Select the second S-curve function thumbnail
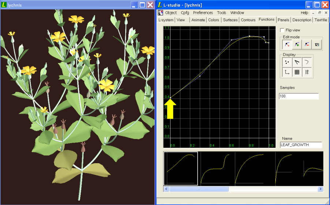The image size is (330, 205). coord(215,169)
